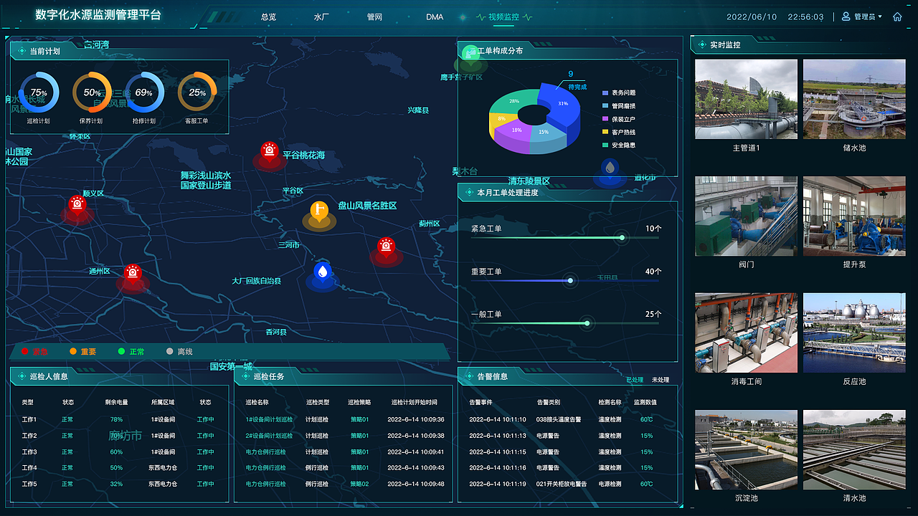The image size is (918, 516).
Task: Open the 管理员 account dropdown arrow
Action: click(880, 16)
